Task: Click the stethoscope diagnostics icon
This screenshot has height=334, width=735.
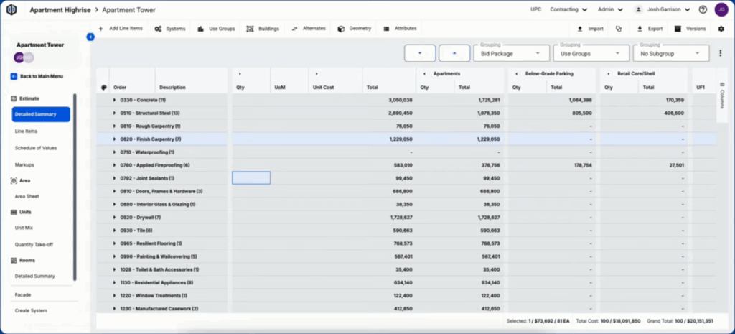Action: pos(619,29)
